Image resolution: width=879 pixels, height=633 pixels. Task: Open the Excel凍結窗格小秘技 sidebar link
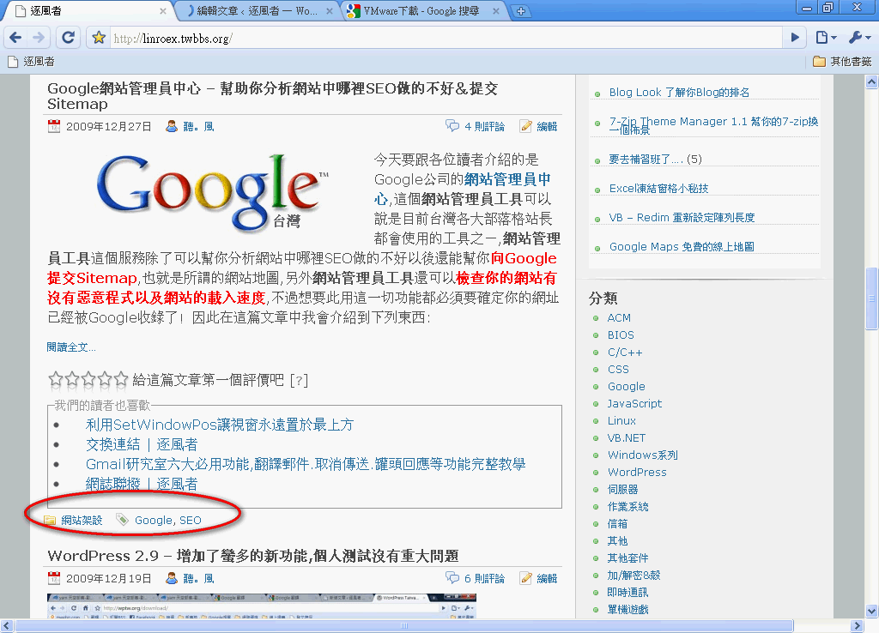[x=658, y=188]
